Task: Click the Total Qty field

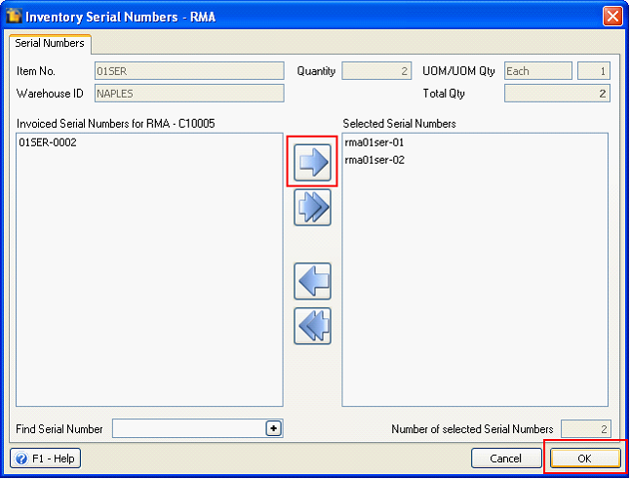Action: [x=557, y=94]
